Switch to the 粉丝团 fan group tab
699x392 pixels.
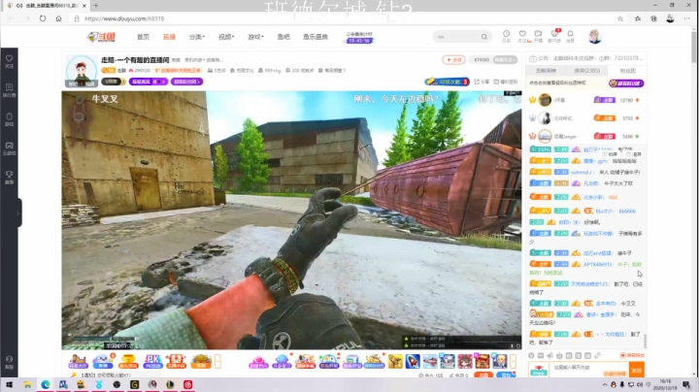tap(628, 71)
